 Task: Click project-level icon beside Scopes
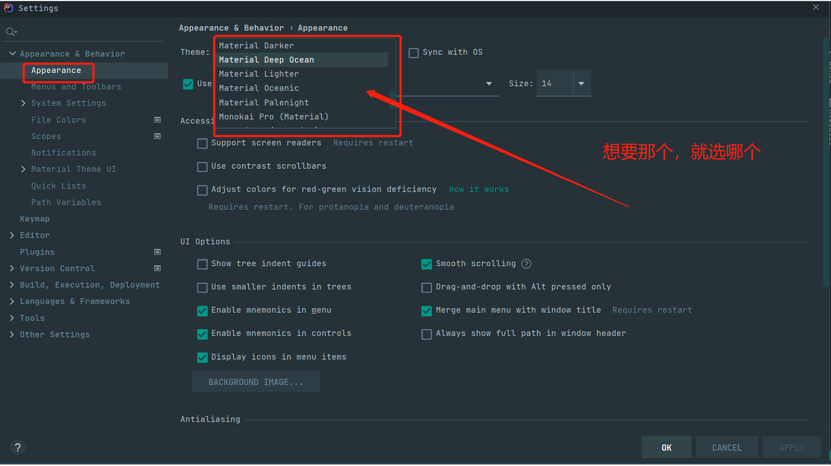click(x=158, y=136)
